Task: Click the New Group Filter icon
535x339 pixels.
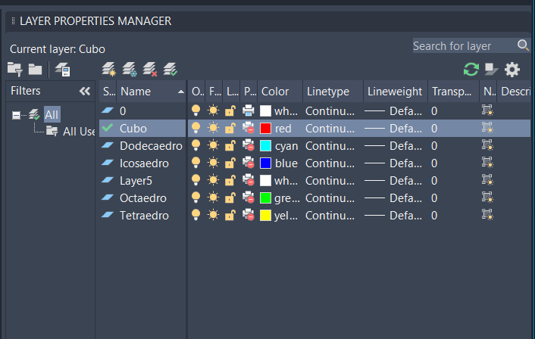Action: click(35, 70)
